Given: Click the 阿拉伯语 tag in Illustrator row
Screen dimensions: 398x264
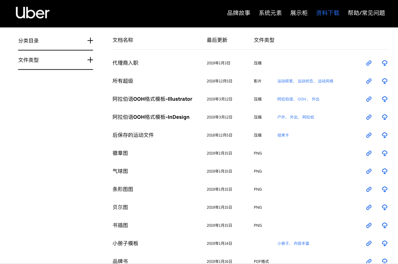Looking at the screenshot, I should 285,99.
